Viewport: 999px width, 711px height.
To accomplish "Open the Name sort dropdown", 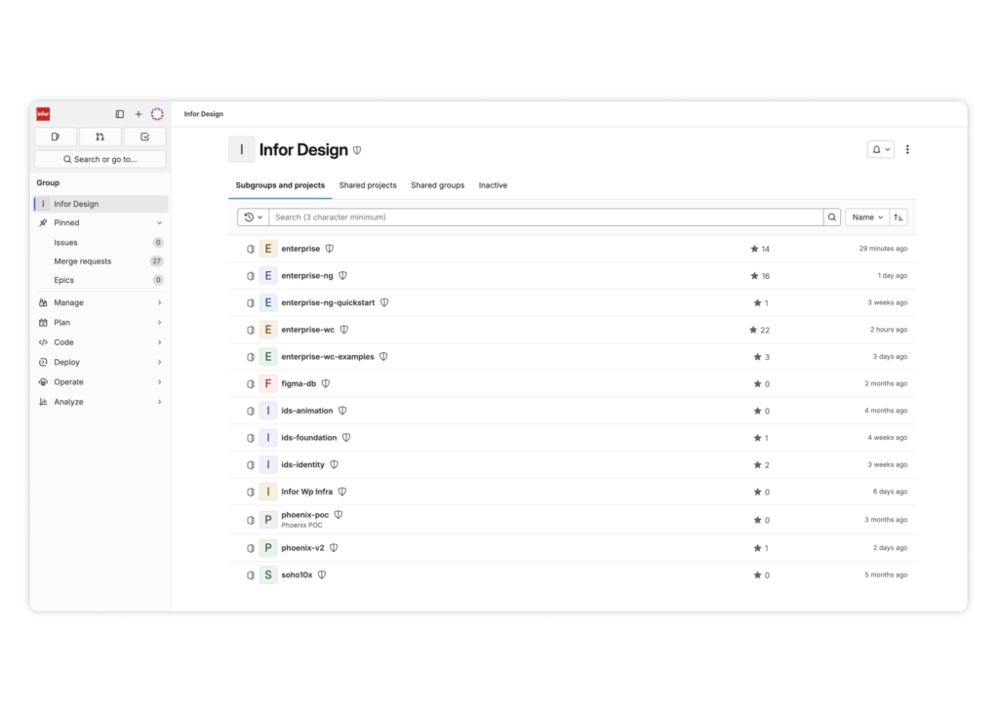I will [867, 217].
